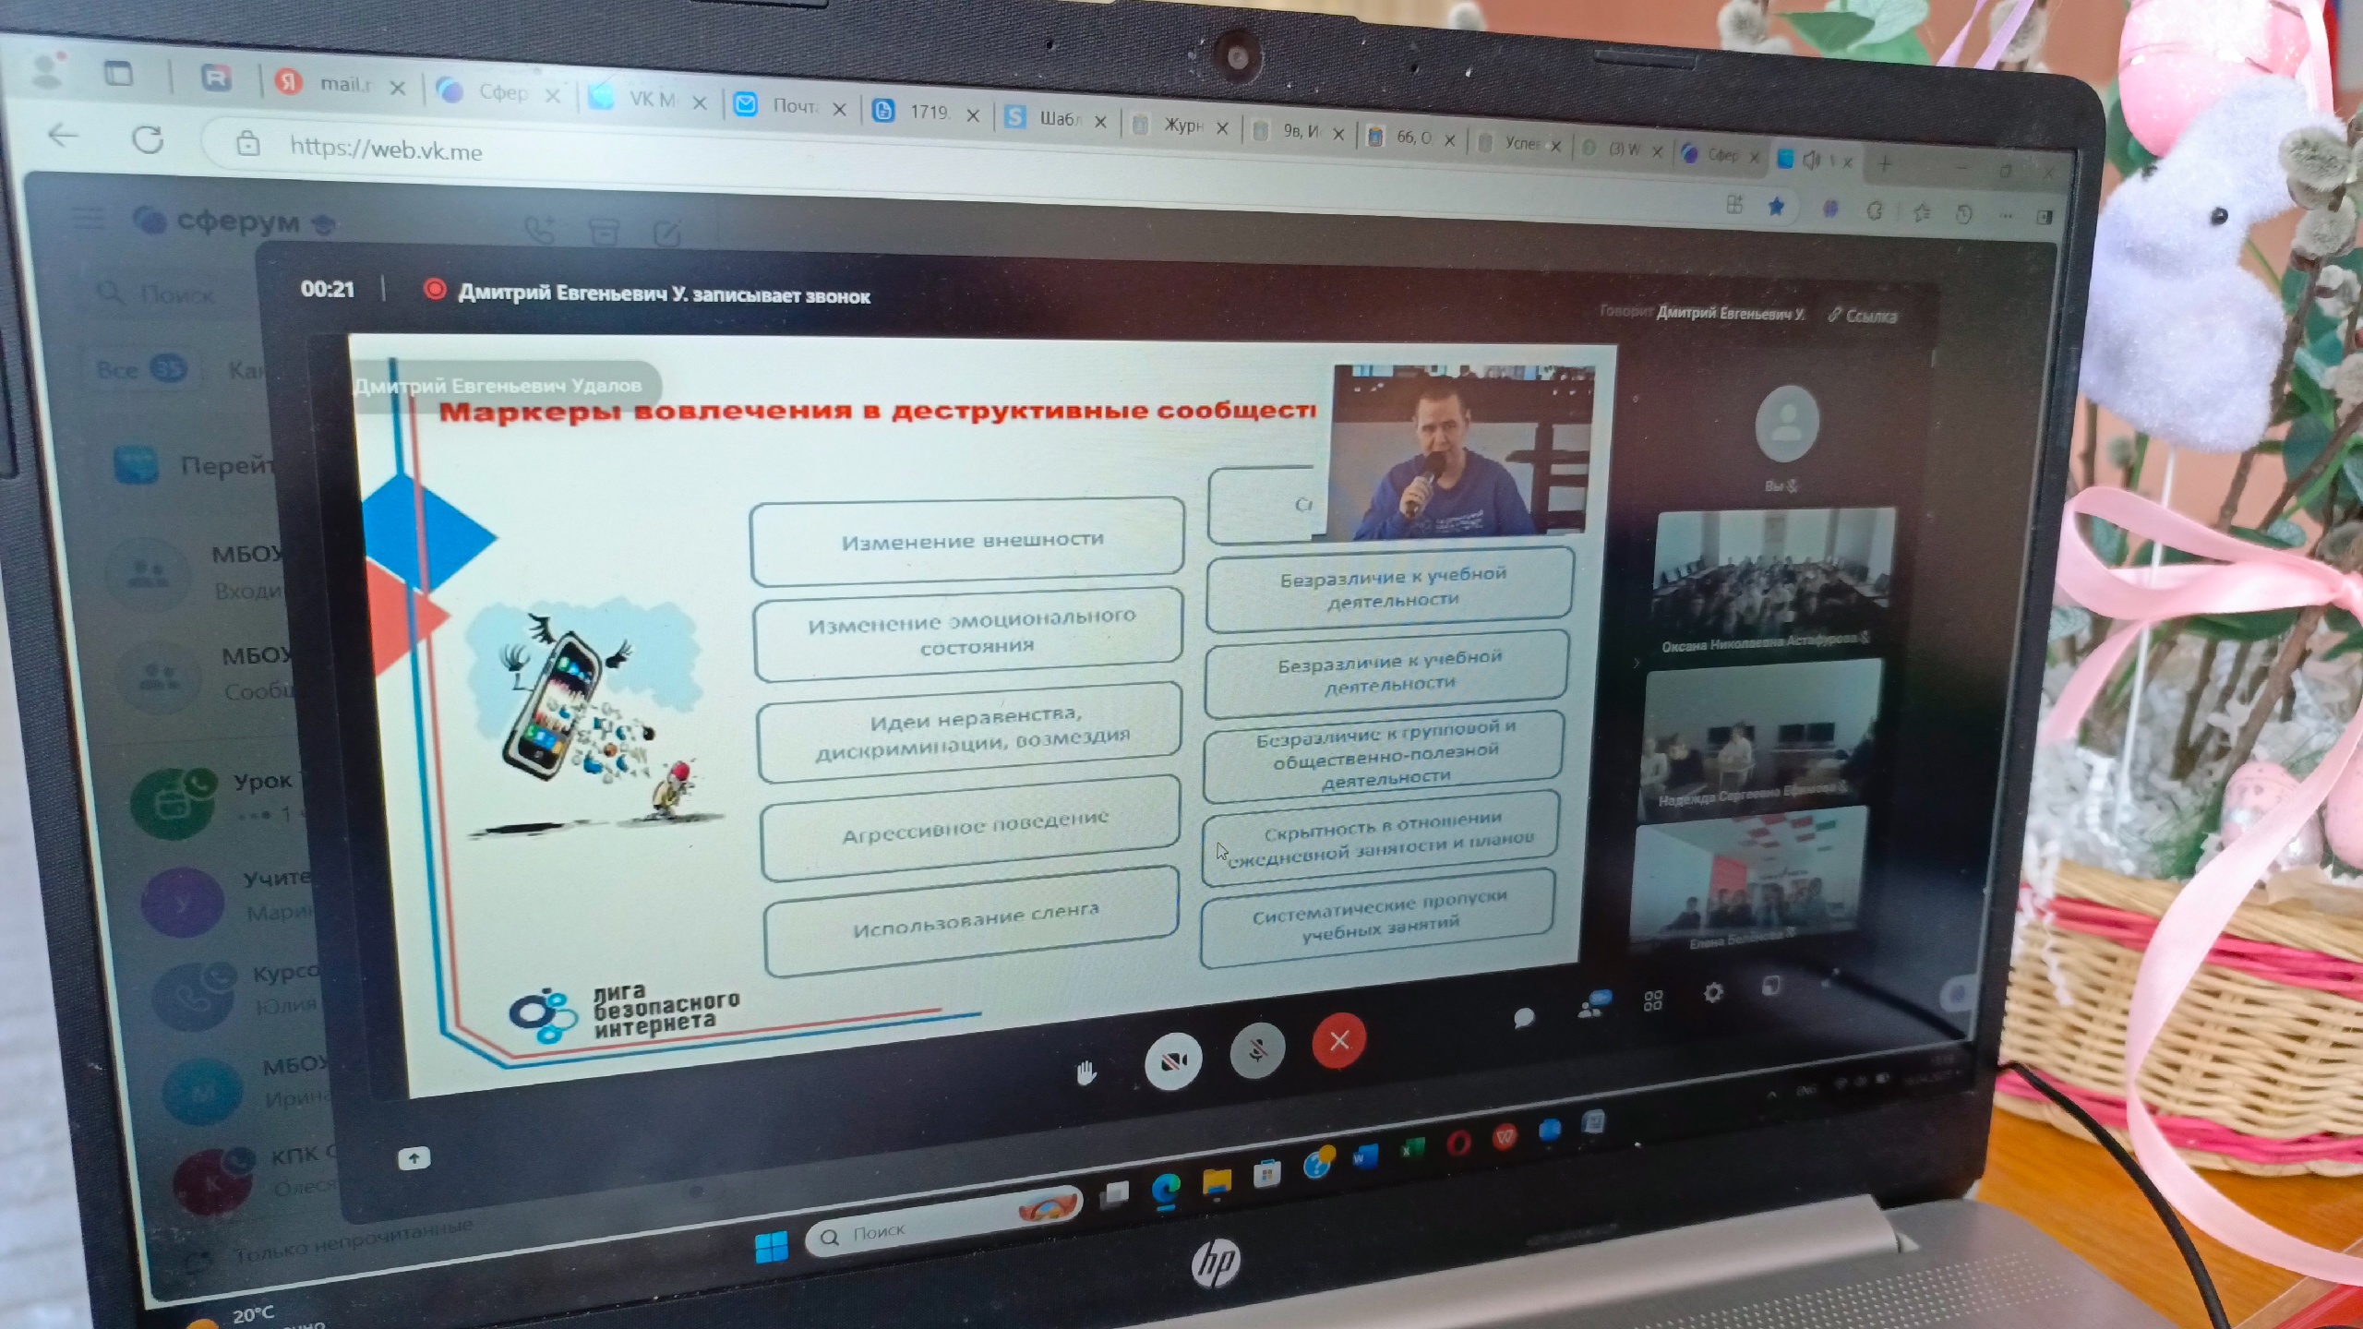
Task: Click the minimize call window icon
Action: coord(1771,986)
